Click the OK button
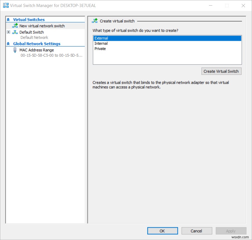This screenshot has width=252, height=240. (162, 231)
